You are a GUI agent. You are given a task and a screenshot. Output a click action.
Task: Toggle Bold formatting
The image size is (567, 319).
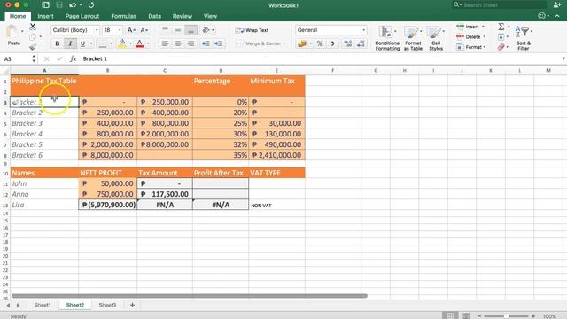tap(57, 43)
